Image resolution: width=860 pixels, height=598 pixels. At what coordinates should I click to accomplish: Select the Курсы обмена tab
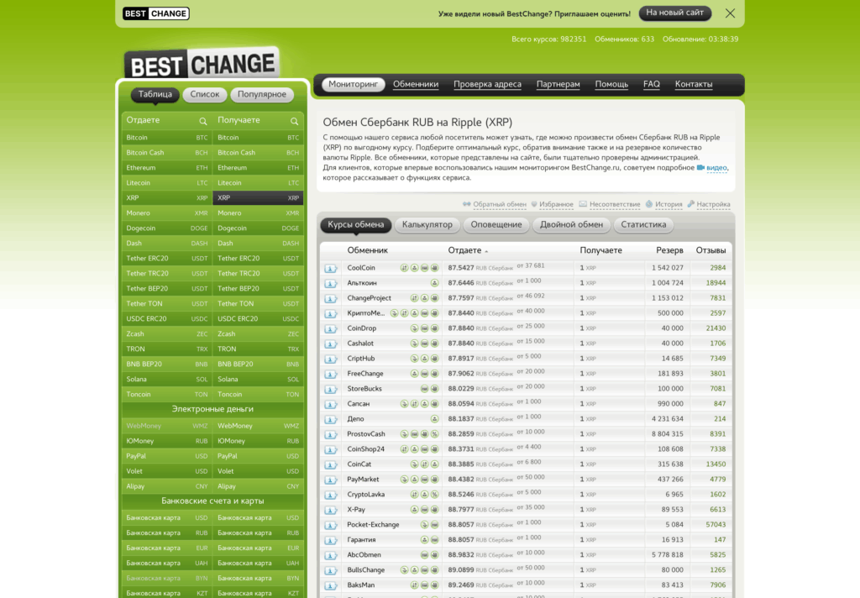click(x=356, y=224)
